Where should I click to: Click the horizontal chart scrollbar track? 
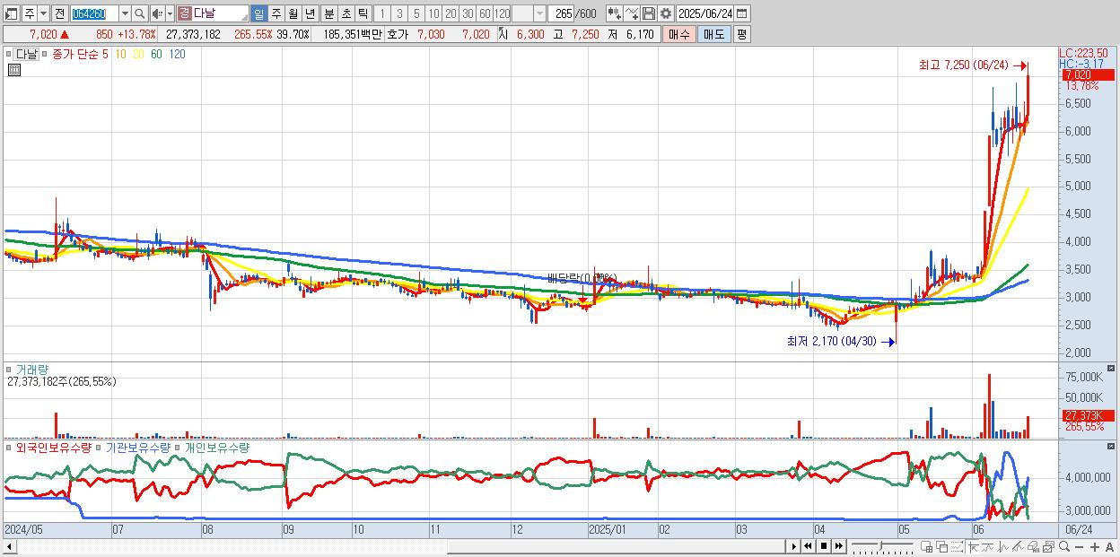[x=401, y=546]
